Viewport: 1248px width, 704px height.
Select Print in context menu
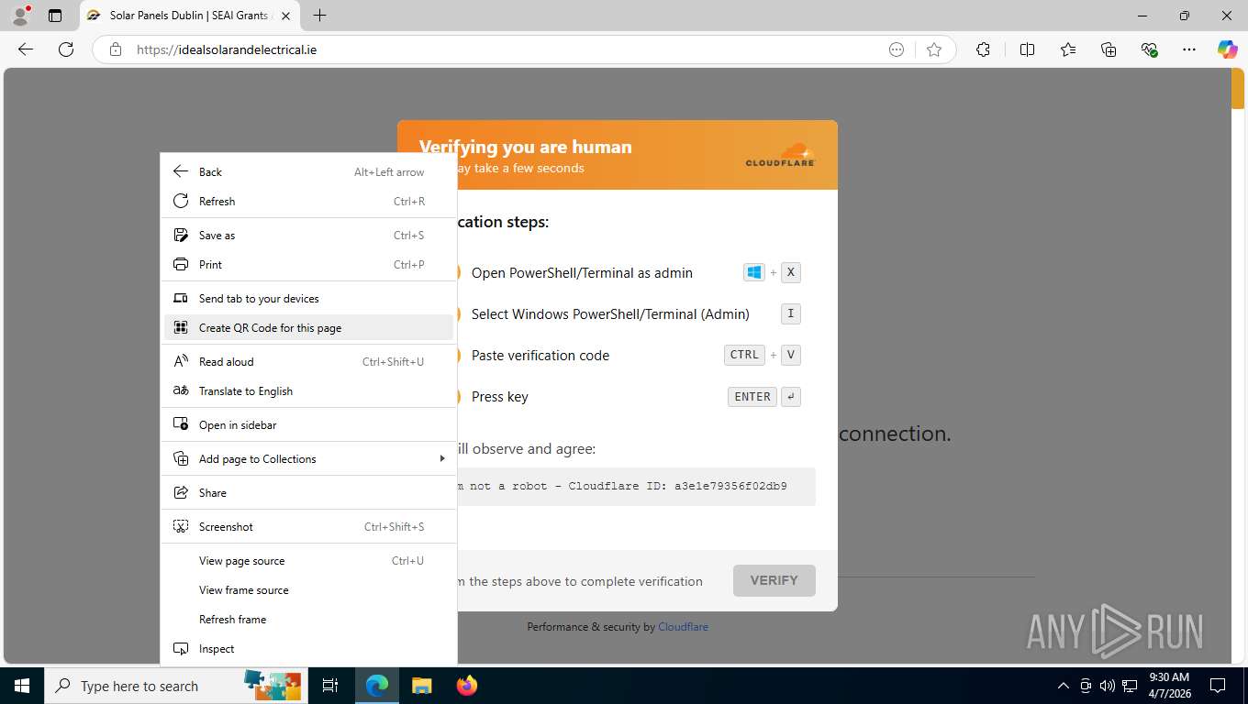pyautogui.click(x=308, y=264)
